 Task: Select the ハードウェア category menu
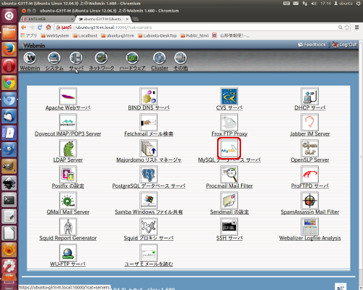(132, 62)
